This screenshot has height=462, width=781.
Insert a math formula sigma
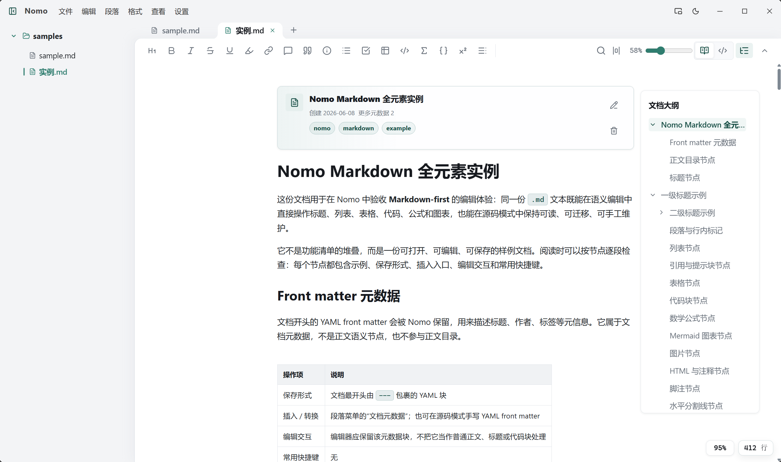(424, 51)
